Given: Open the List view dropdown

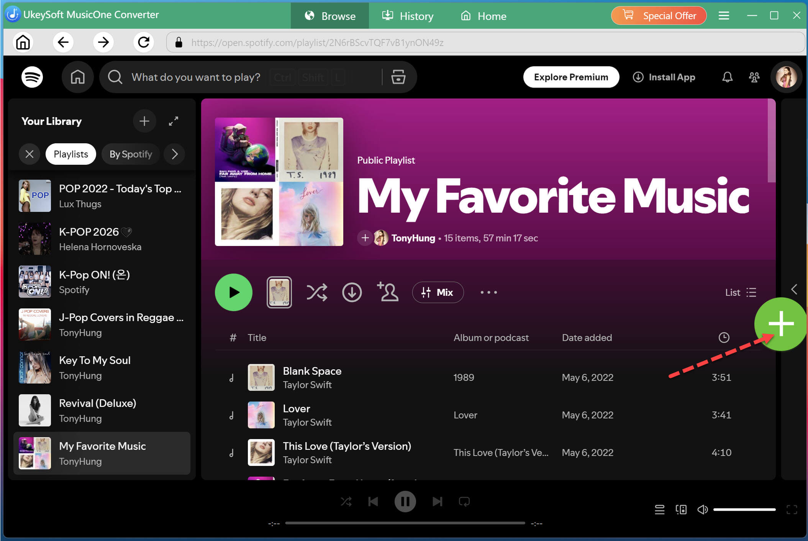Looking at the screenshot, I should [740, 292].
